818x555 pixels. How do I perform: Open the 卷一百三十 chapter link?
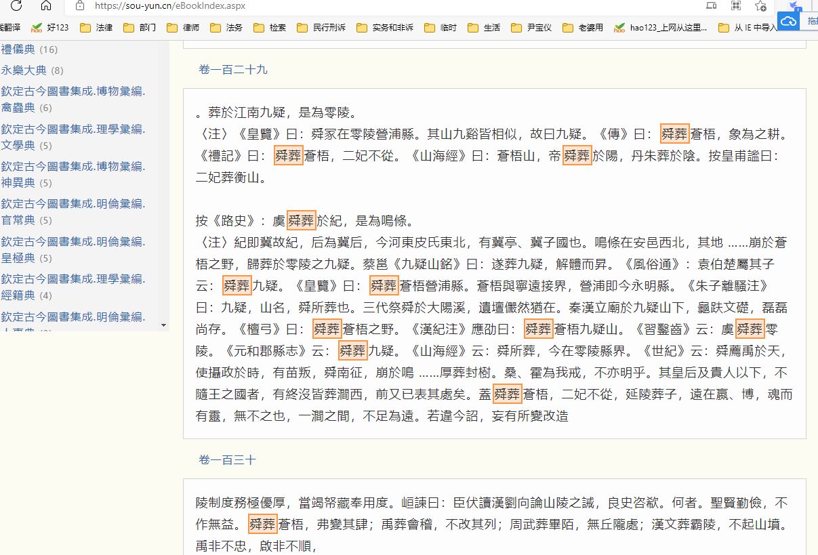[x=228, y=459]
